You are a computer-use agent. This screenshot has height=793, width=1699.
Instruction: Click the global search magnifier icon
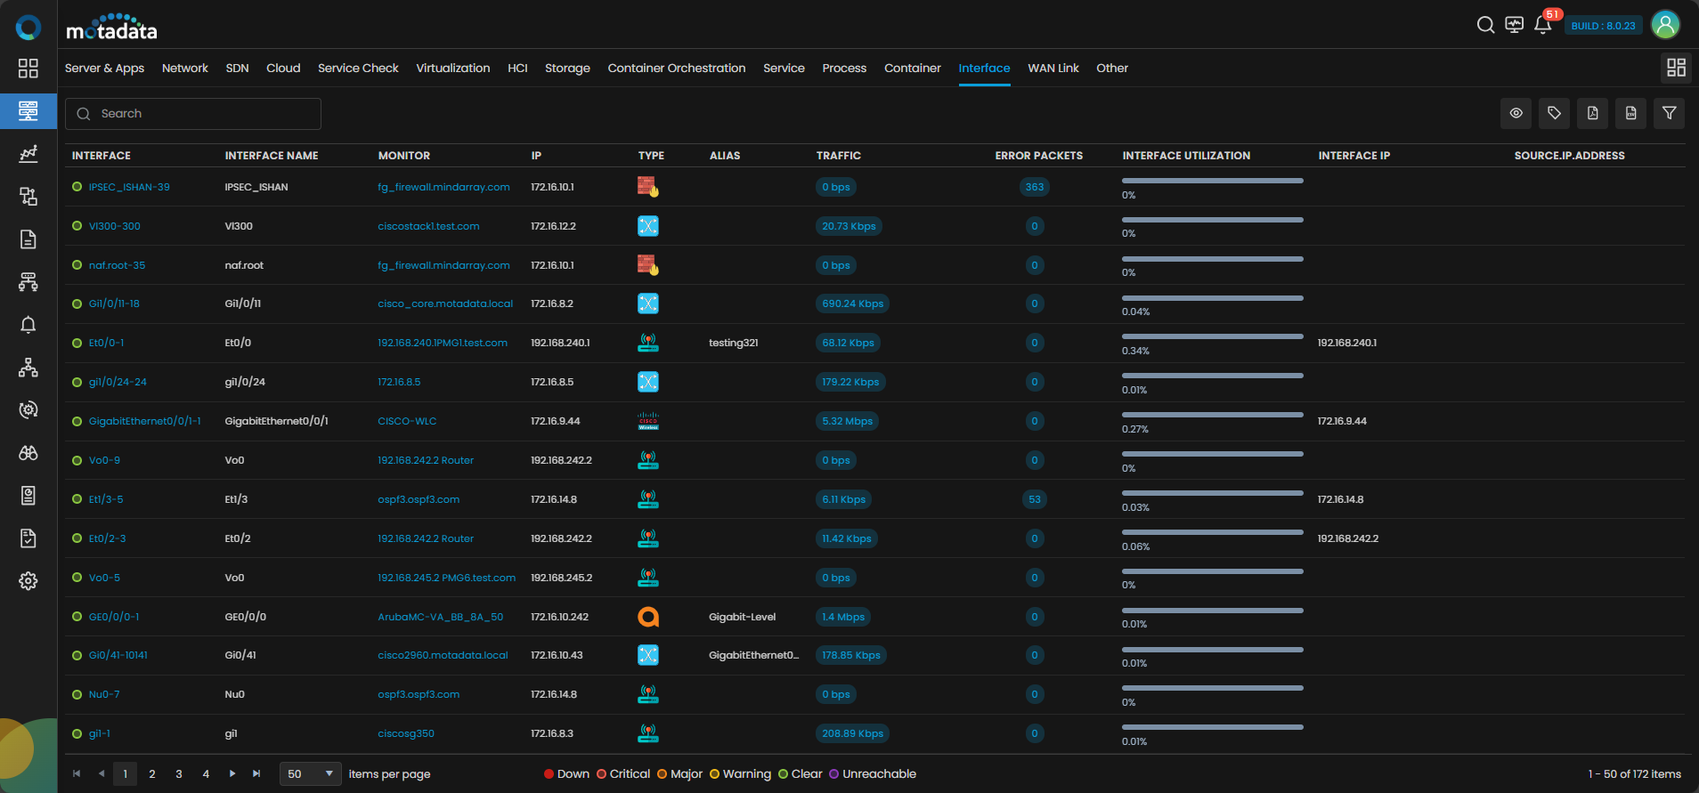[1485, 25]
